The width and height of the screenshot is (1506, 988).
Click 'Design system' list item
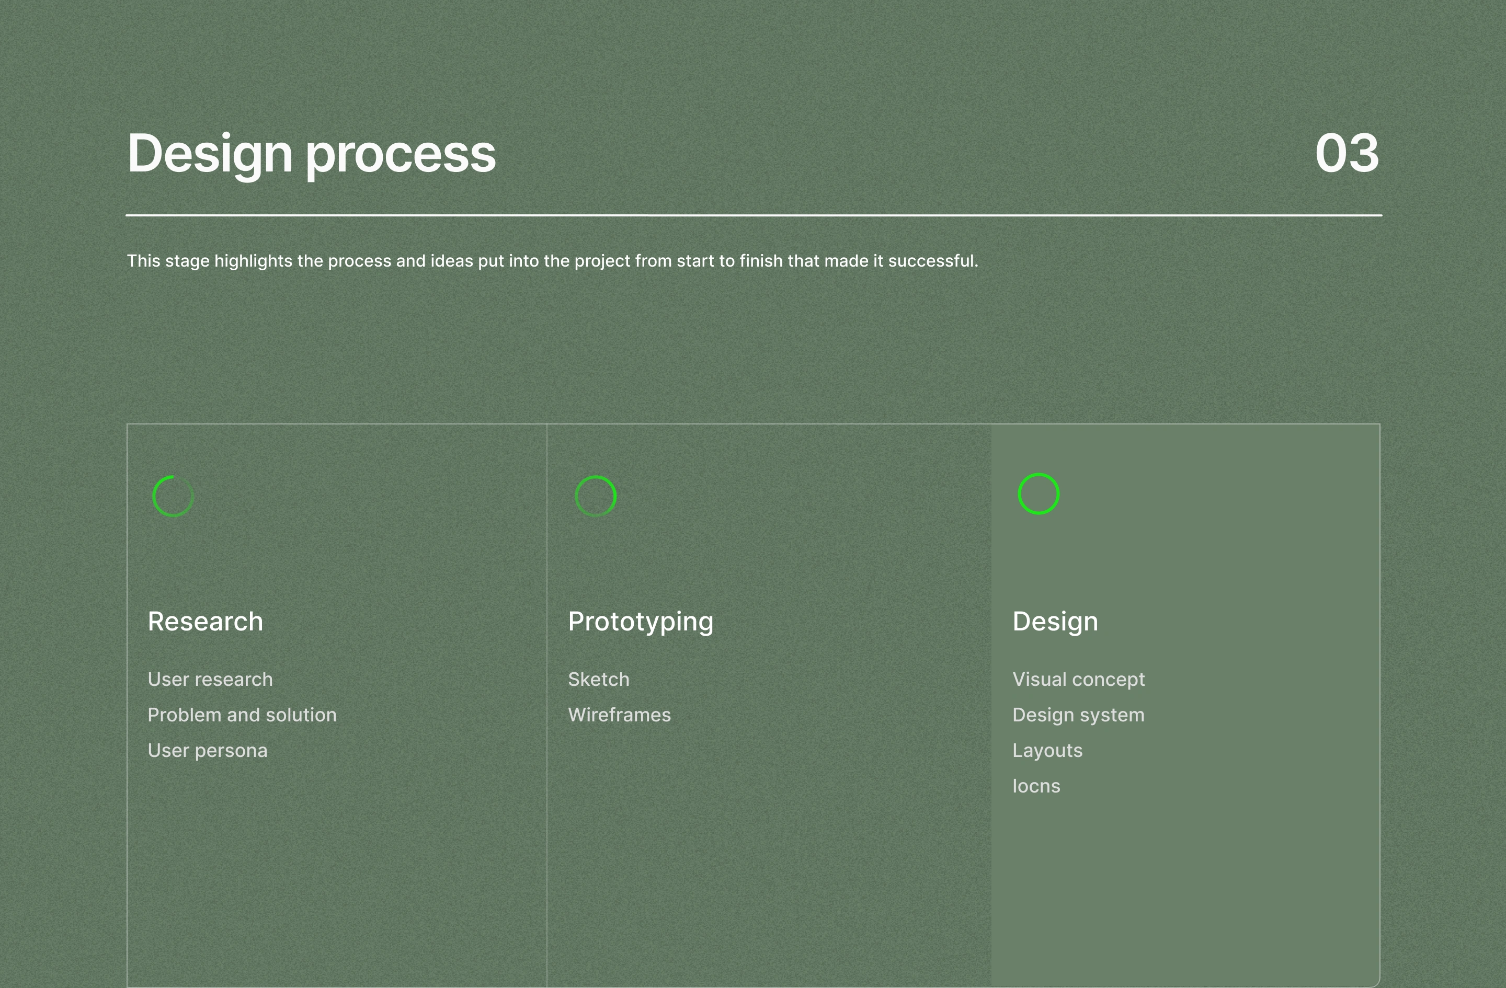1078,716
